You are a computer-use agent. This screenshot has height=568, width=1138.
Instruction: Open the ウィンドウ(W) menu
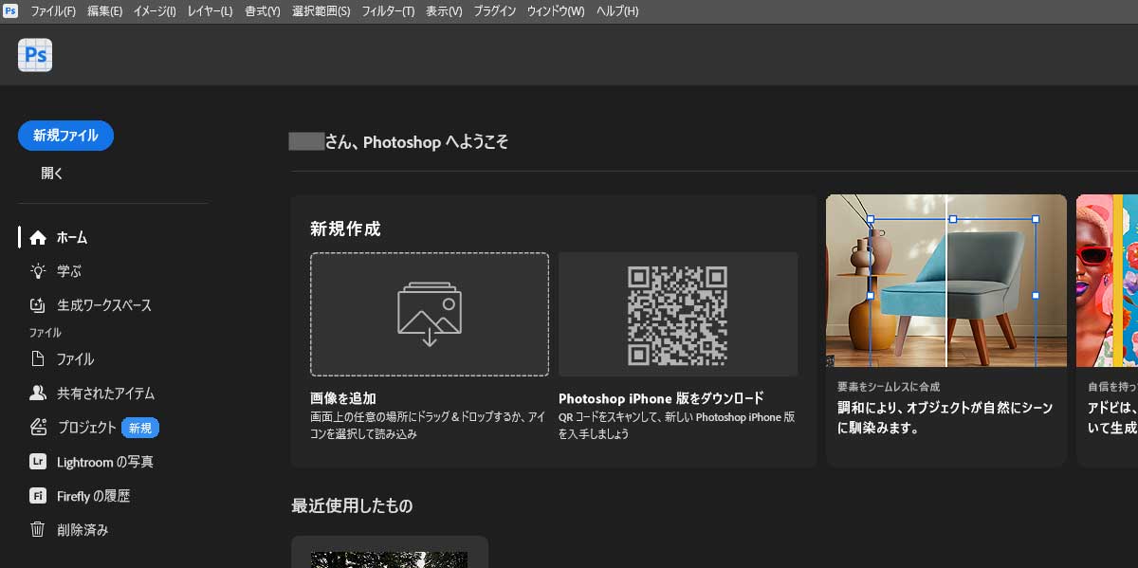point(556,11)
